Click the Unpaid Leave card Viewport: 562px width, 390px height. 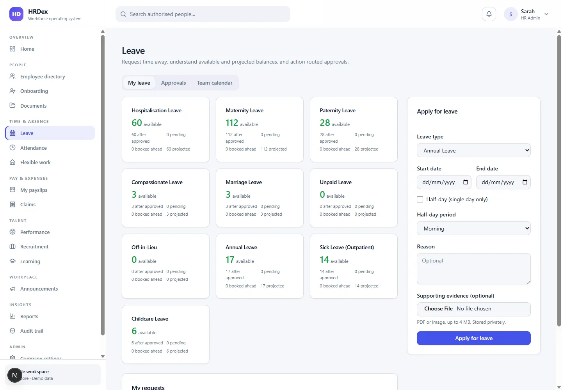coord(354,198)
